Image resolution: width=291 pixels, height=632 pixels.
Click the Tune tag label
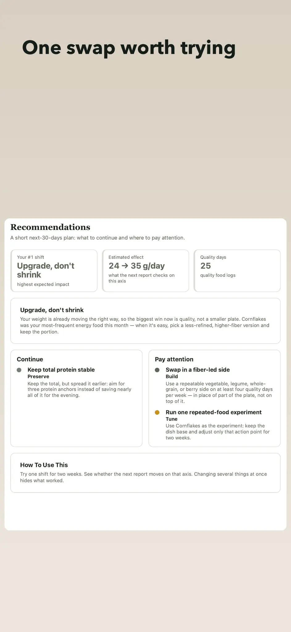coord(172,419)
